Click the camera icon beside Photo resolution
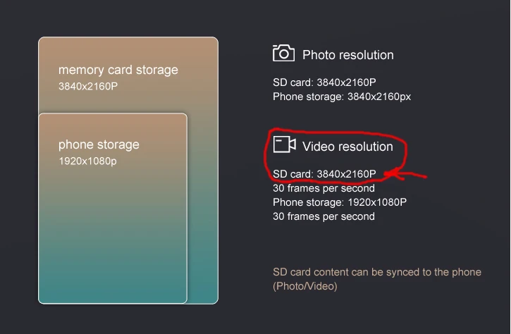 pyautogui.click(x=283, y=53)
